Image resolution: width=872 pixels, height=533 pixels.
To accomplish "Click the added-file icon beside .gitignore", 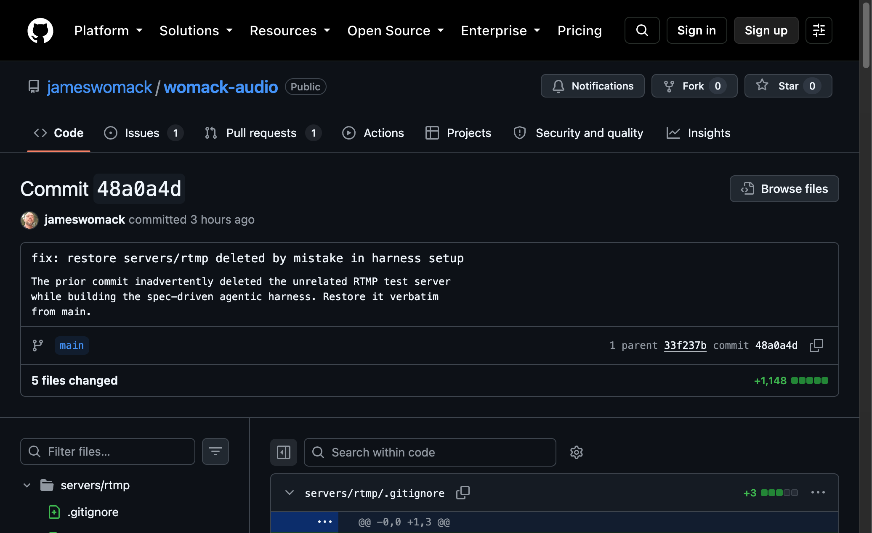I will pyautogui.click(x=54, y=512).
